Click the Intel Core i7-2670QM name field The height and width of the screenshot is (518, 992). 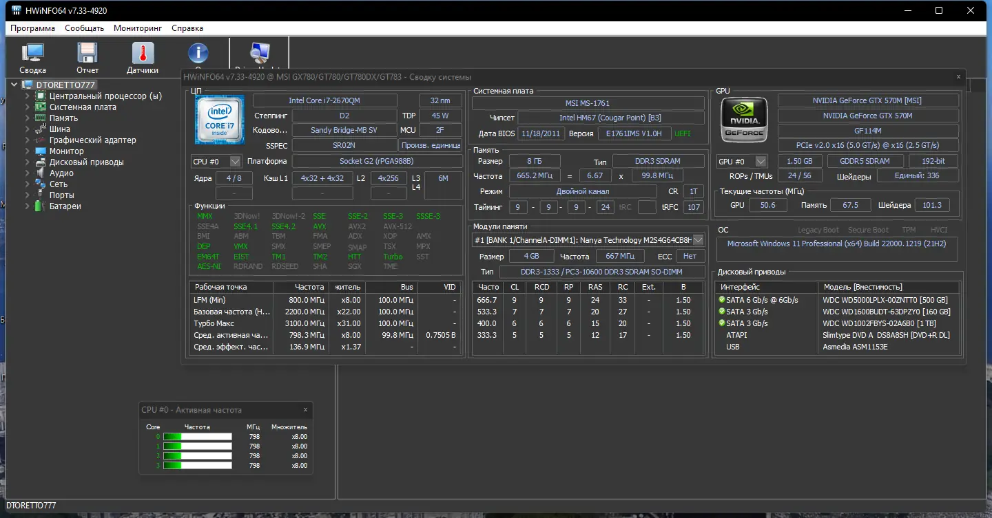coord(325,100)
